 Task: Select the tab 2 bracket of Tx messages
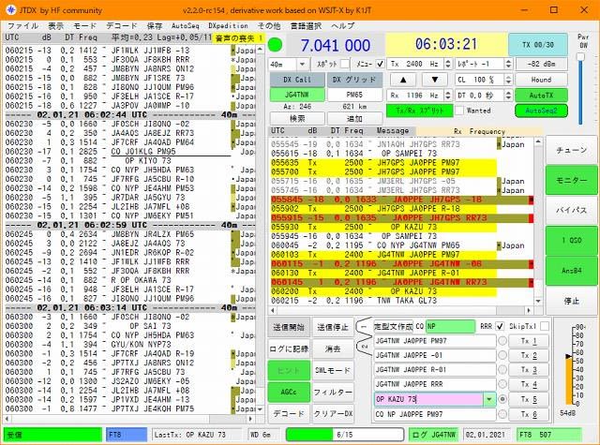(x=365, y=346)
